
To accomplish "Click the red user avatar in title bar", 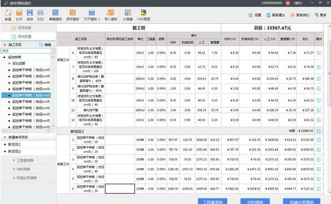I will point(288,3).
